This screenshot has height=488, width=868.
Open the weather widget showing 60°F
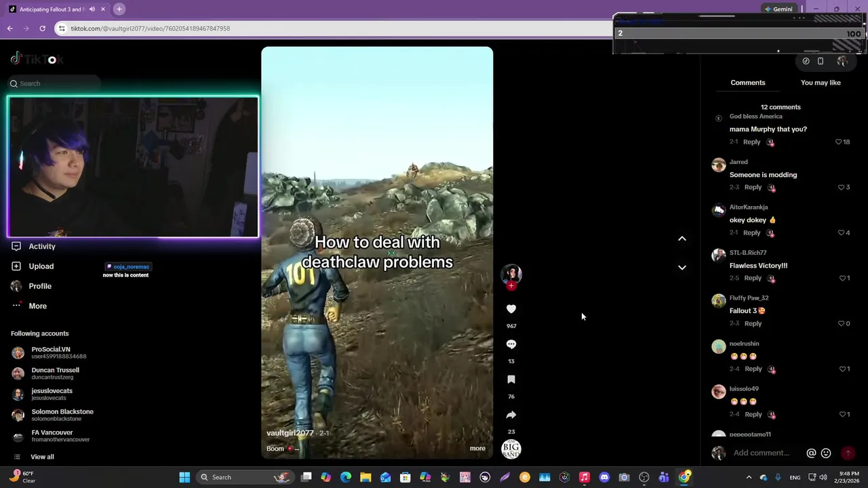22,477
